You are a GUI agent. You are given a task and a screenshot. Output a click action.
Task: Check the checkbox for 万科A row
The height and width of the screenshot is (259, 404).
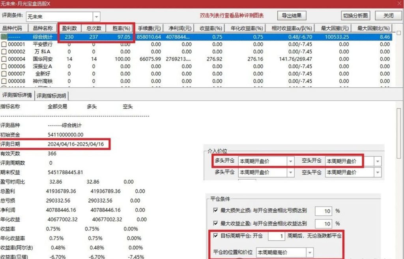(3, 52)
